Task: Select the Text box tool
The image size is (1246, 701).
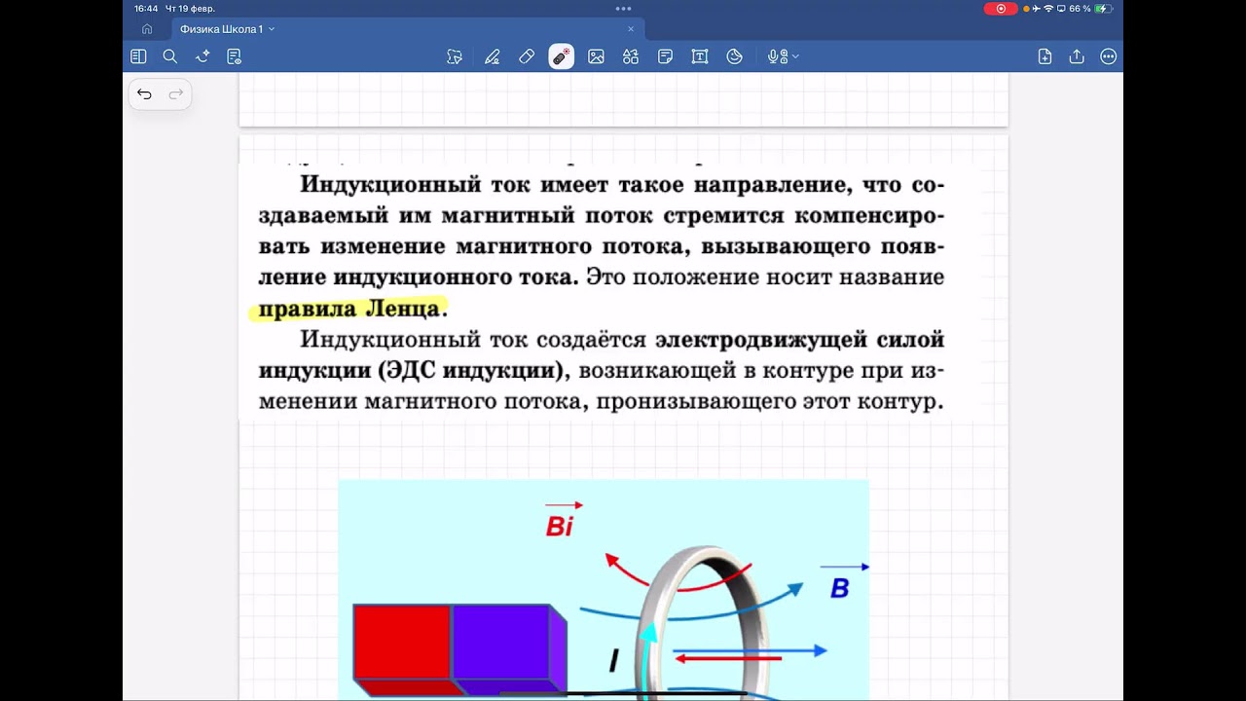Action: [700, 56]
